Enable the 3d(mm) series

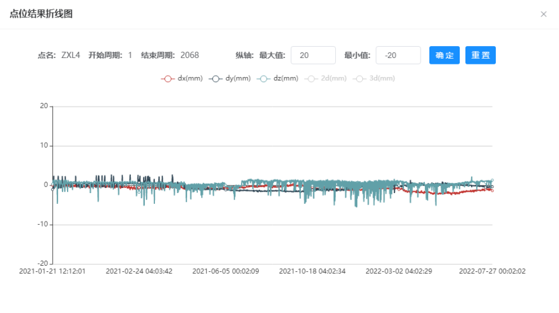[x=374, y=79]
